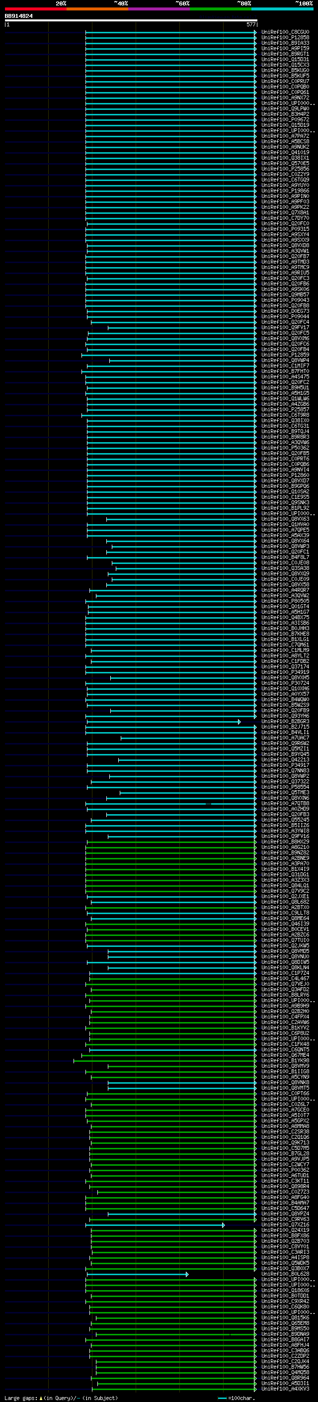Select hit label UniRef100_Q37322

click(x=285, y=781)
